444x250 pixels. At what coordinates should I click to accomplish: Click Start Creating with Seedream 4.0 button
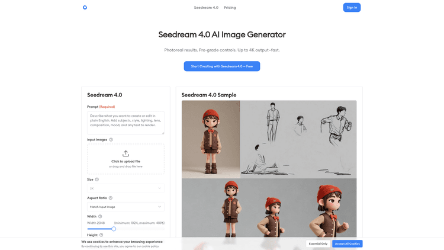tap(222, 66)
